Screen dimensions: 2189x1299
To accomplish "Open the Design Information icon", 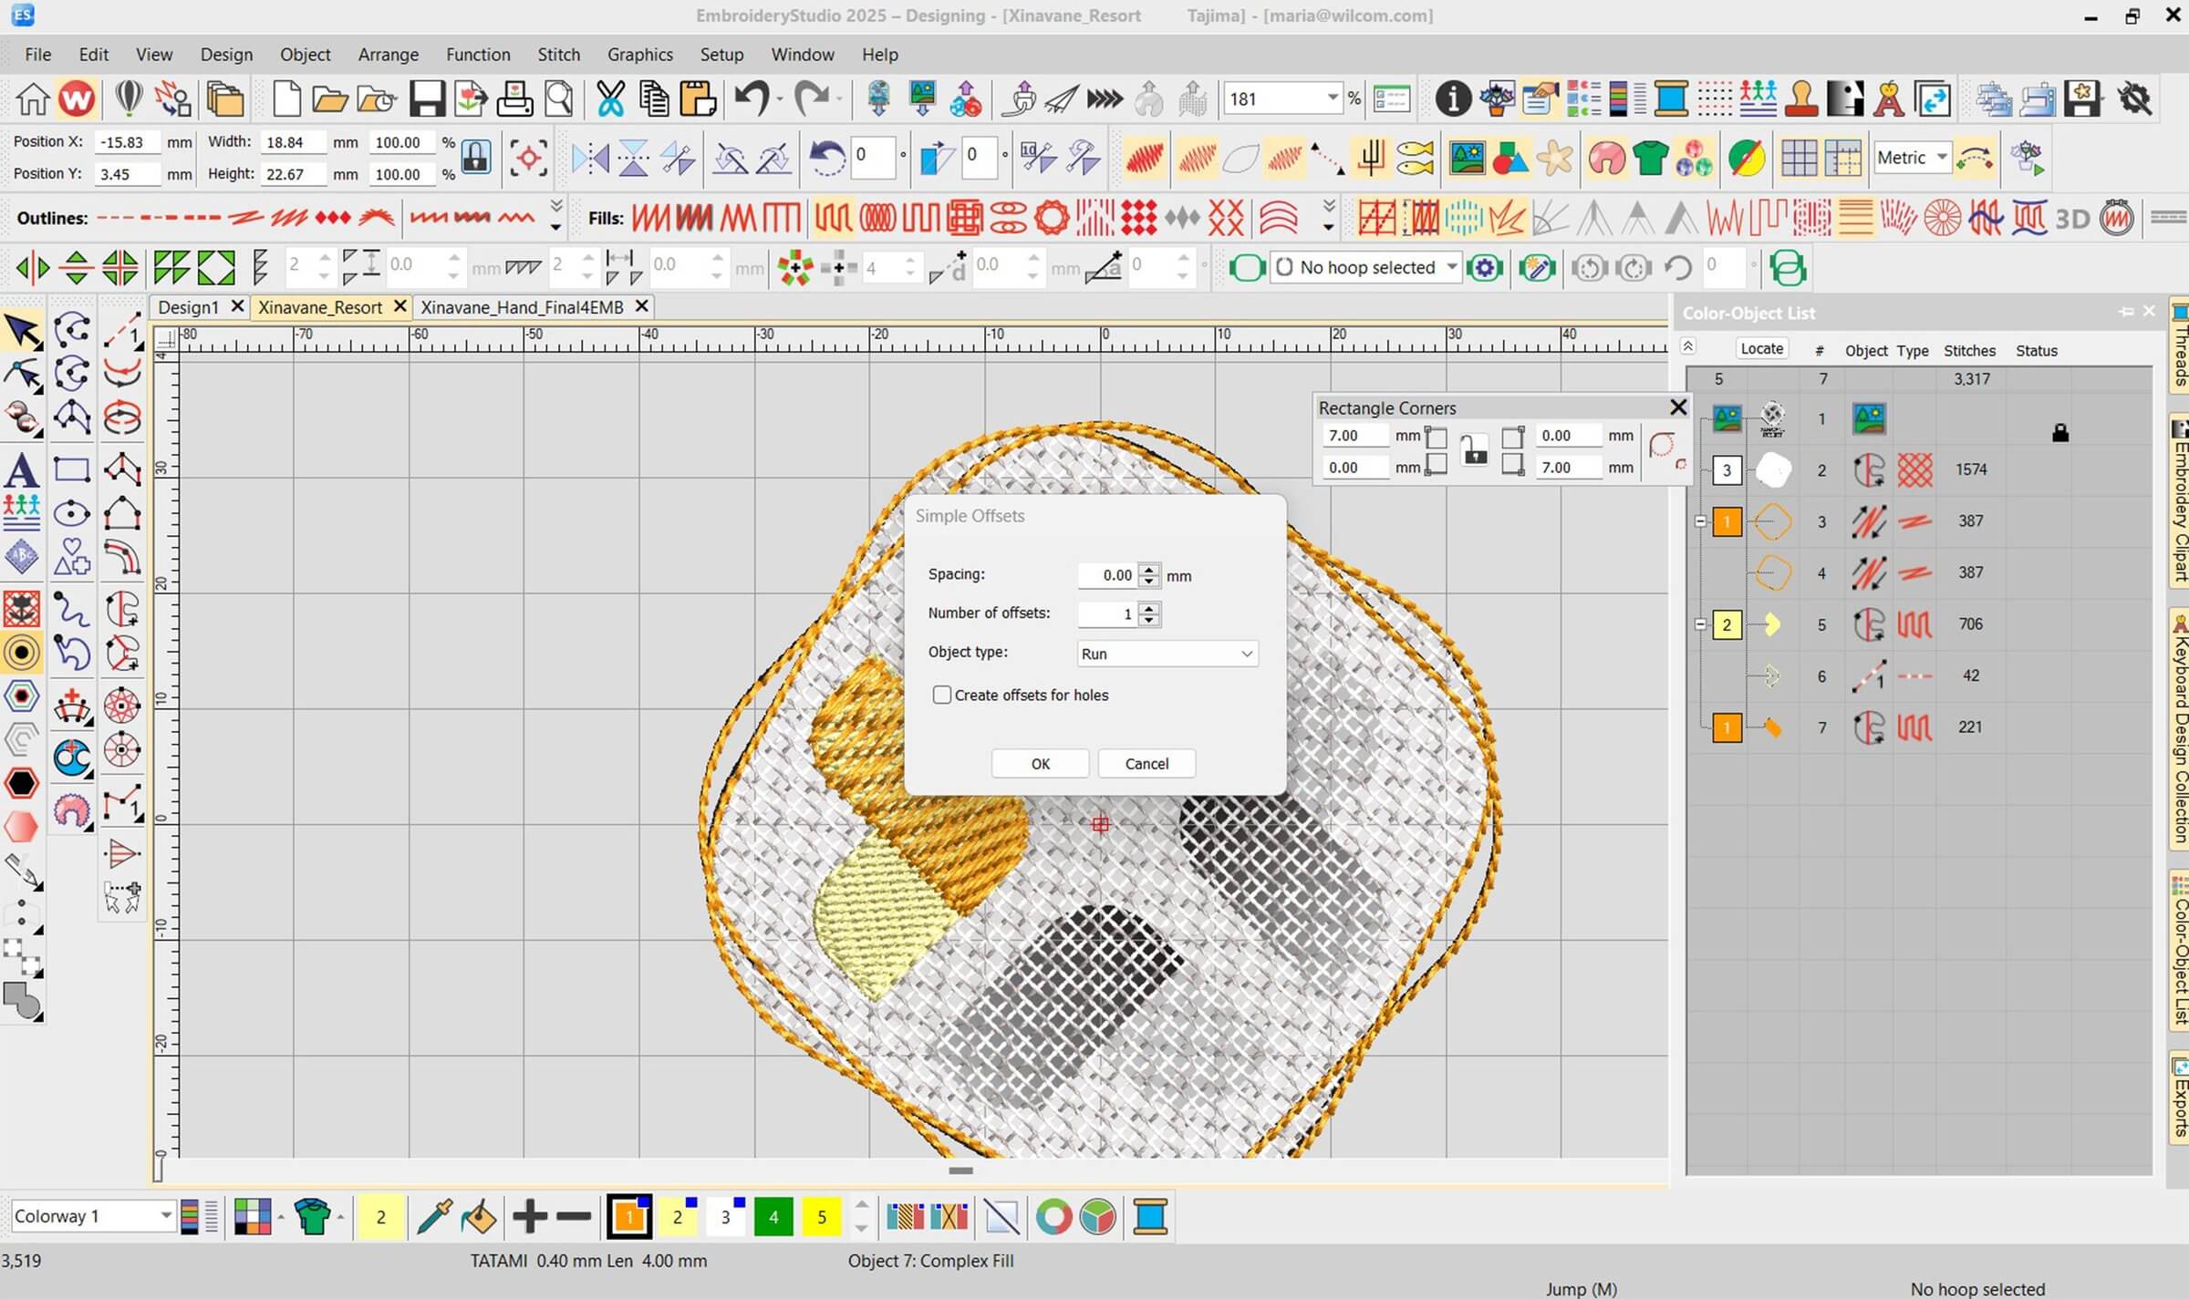I will click(1452, 98).
